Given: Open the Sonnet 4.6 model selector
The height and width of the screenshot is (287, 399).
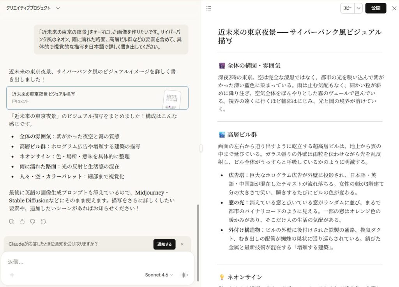Looking at the screenshot, I should 159,275.
